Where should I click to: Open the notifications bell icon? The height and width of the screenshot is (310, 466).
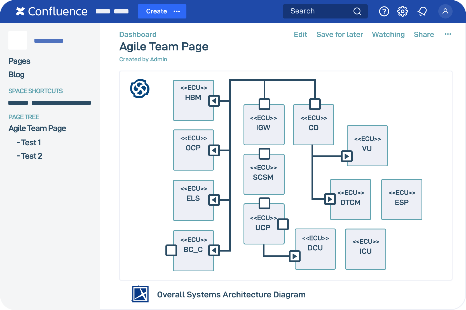(422, 11)
